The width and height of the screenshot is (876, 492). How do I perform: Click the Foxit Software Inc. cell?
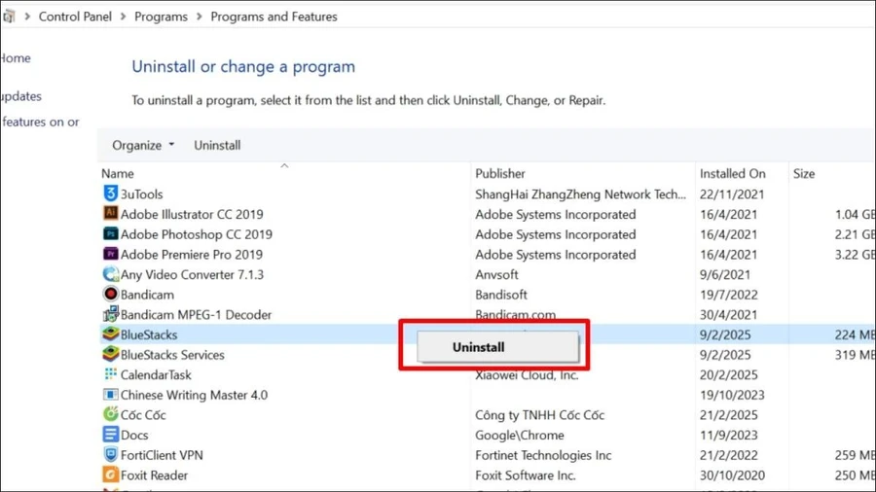(526, 475)
